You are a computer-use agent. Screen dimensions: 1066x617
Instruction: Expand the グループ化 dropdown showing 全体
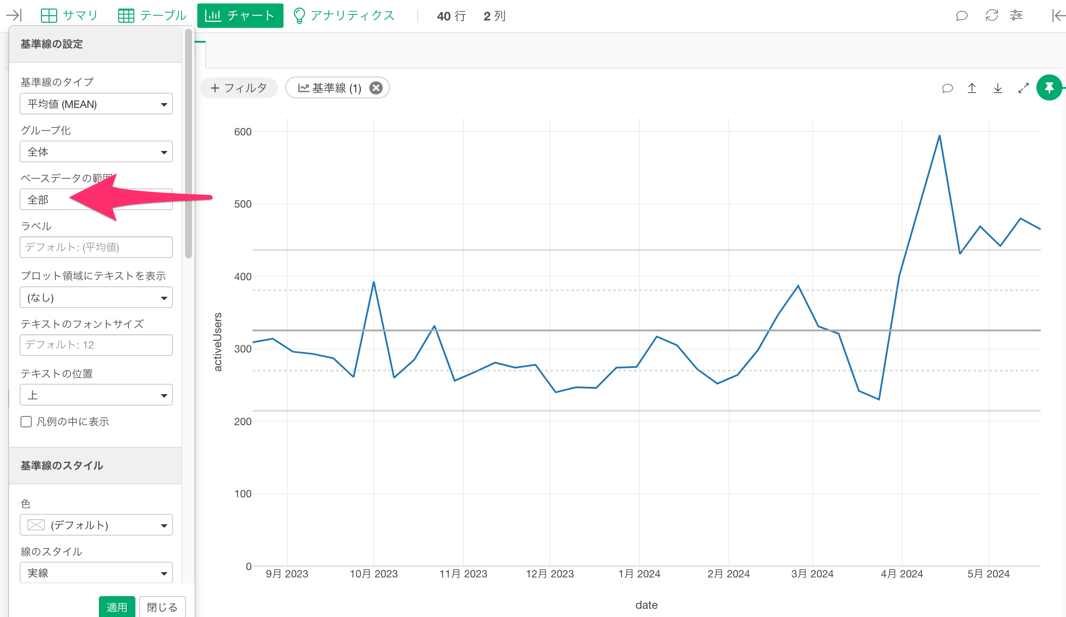[96, 152]
